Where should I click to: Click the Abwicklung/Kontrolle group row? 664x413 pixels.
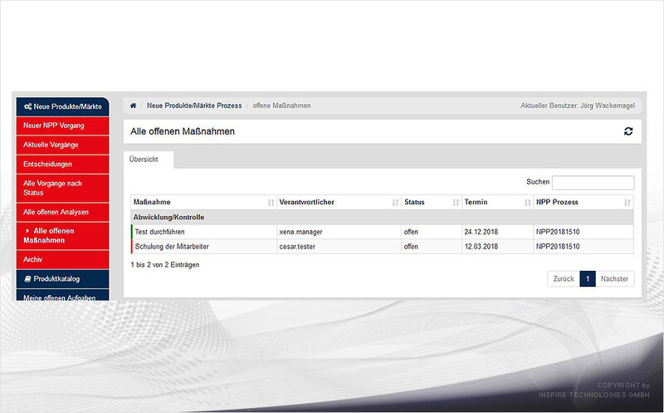coord(382,217)
